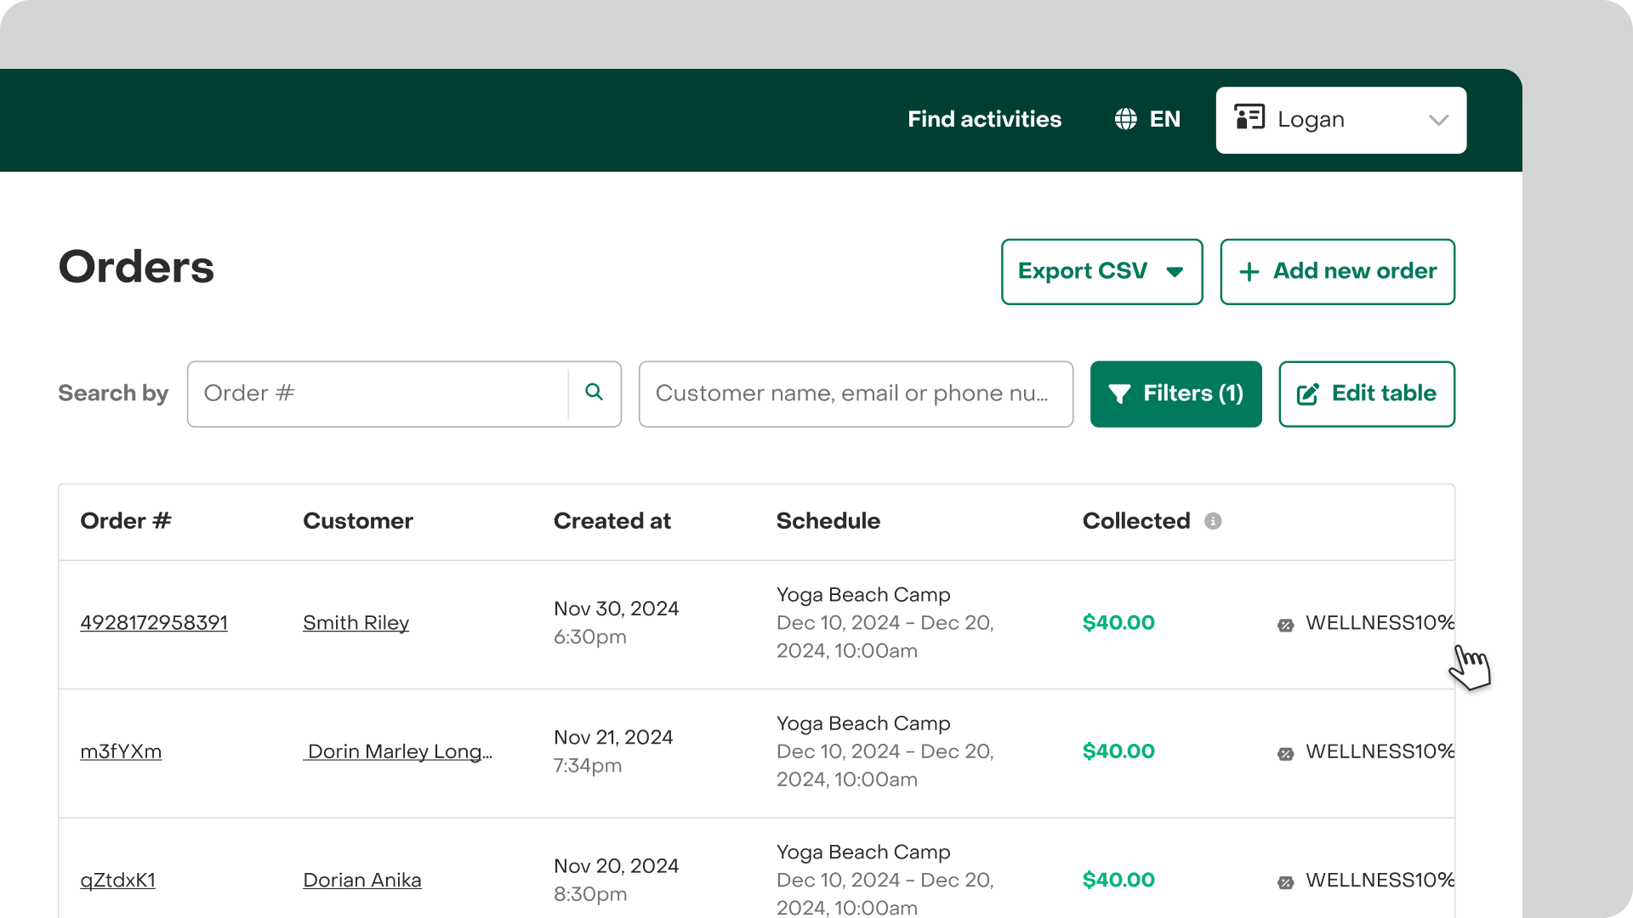Click the search magnifier icon in Order # field
The width and height of the screenshot is (1633, 918).
[594, 393]
